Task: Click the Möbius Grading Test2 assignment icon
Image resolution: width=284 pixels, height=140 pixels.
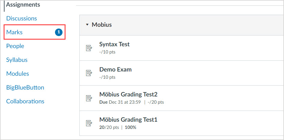Action: [89, 98]
